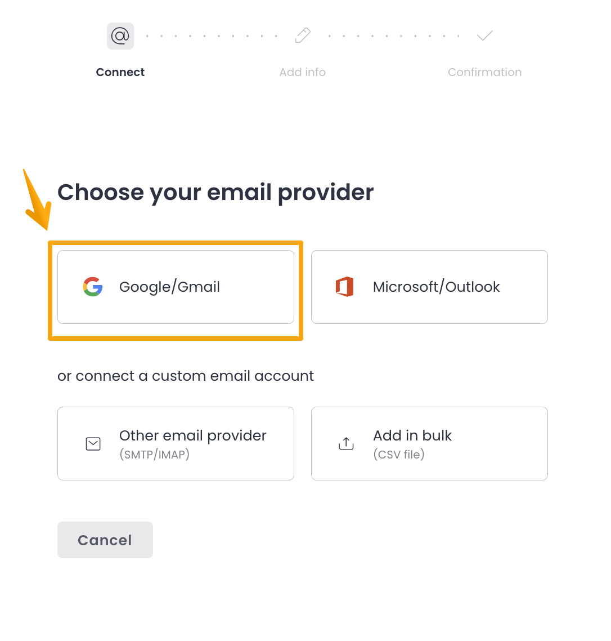Click the envelope icon for other provider

click(x=93, y=444)
